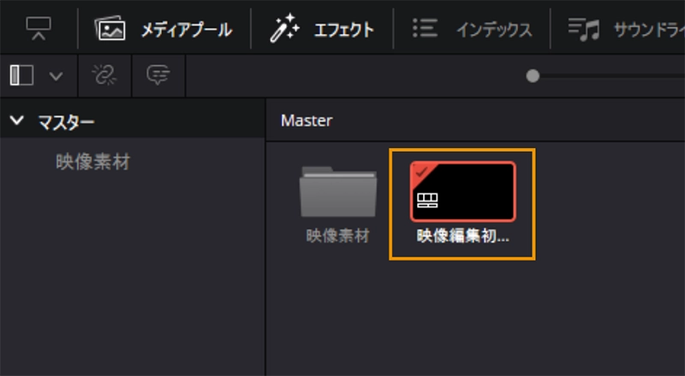
Task: Click the thumbnail size slider handle
Action: click(533, 76)
